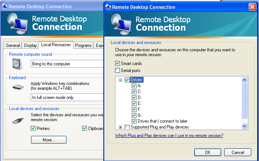259x161 pixels.
Task: Toggle Drives that I connect to later
Action: click(134, 121)
